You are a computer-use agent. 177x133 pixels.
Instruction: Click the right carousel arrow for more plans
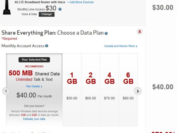pos(138,91)
